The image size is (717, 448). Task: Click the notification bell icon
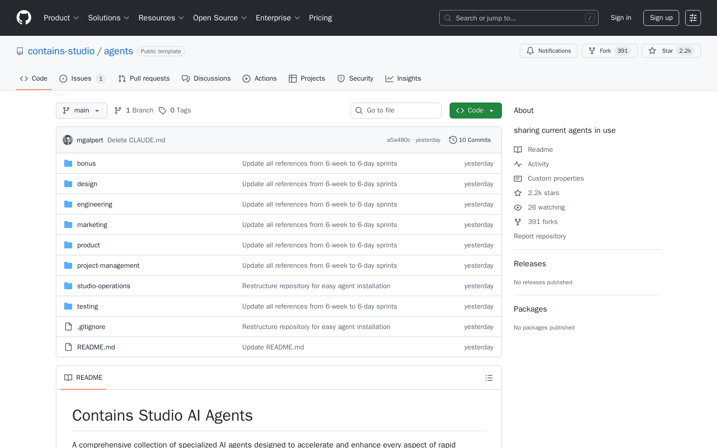coord(530,50)
